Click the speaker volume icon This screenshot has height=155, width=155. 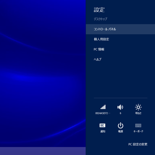pos(120,107)
